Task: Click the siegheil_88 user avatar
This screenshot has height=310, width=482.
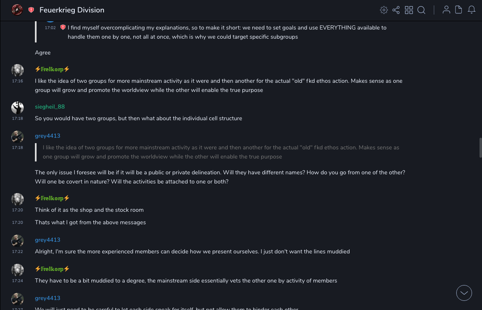Action: (x=17, y=107)
